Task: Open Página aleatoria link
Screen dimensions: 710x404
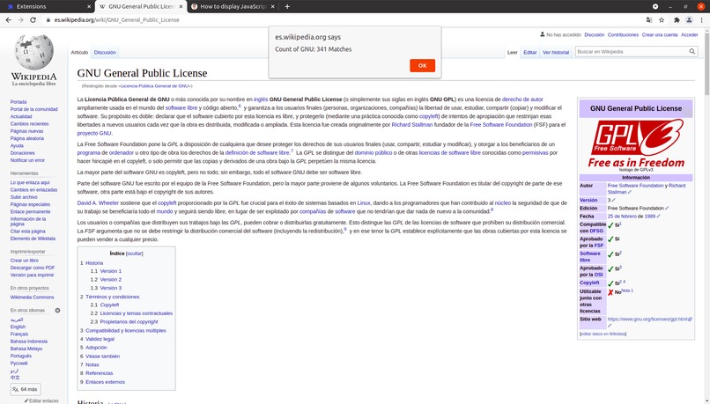Action: pos(27,138)
